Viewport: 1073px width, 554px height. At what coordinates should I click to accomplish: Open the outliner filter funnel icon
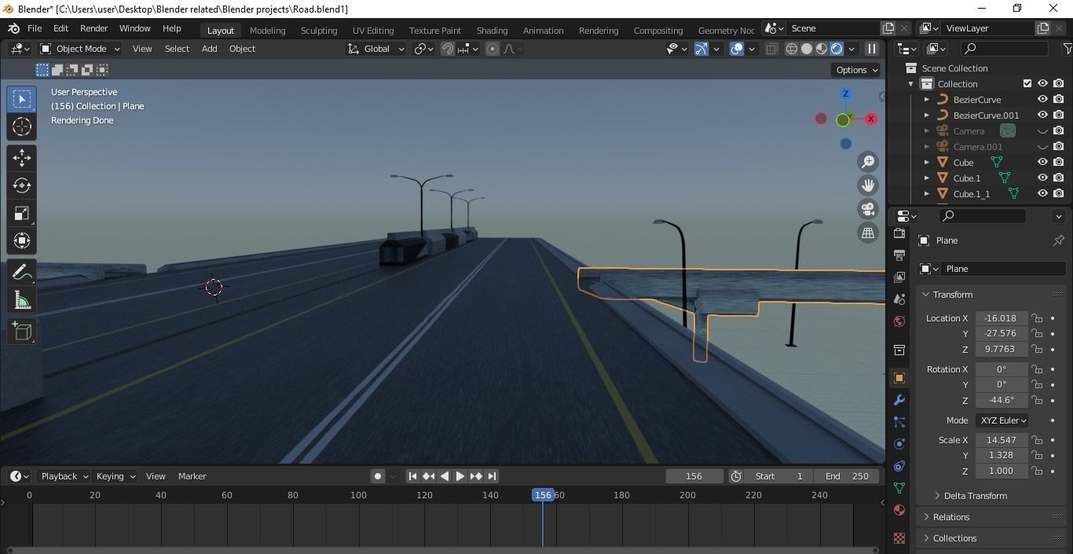(x=1067, y=49)
